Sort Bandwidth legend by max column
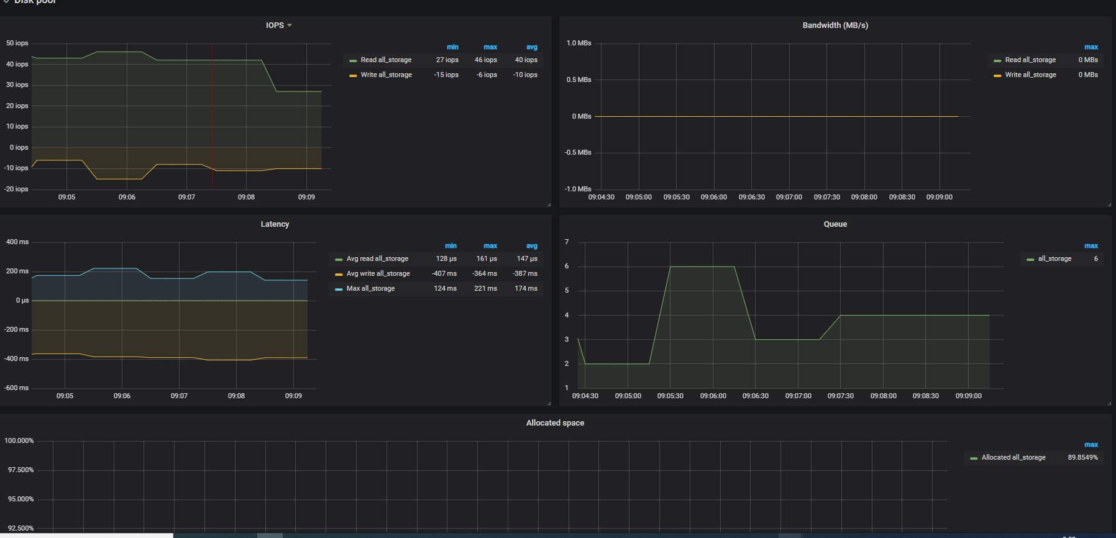 pos(1091,47)
